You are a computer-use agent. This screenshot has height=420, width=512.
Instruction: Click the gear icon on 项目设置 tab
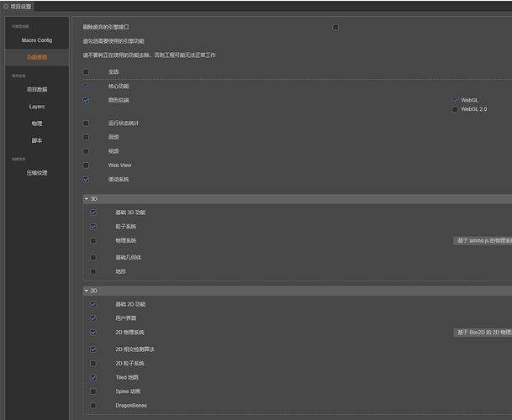click(6, 6)
